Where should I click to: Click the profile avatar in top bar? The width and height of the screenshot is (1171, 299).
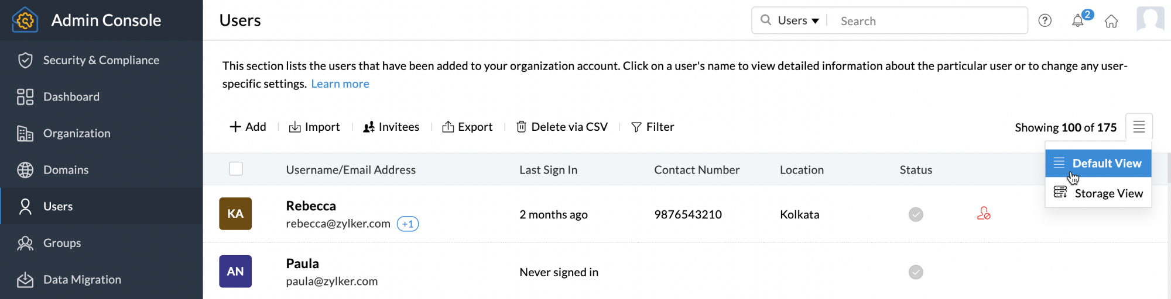[x=1149, y=19]
